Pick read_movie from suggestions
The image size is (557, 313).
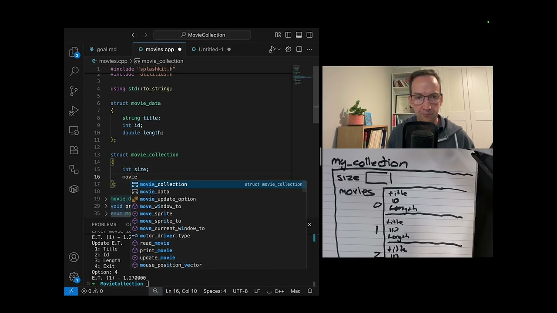(x=219, y=243)
